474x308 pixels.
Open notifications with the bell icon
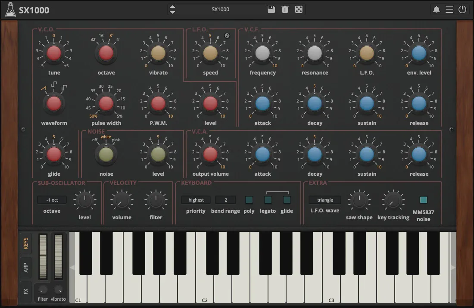[437, 9]
